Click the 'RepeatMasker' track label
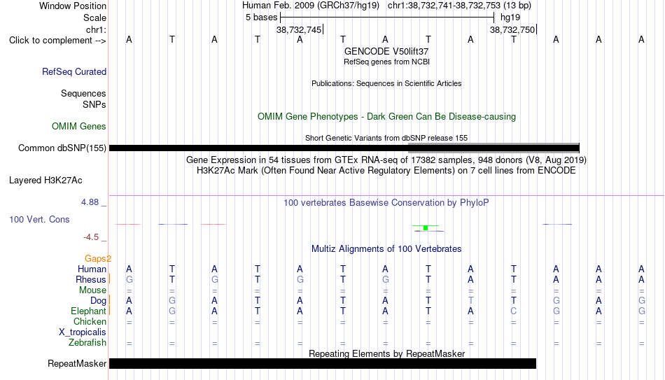This screenshot has height=380, width=665. tap(77, 363)
